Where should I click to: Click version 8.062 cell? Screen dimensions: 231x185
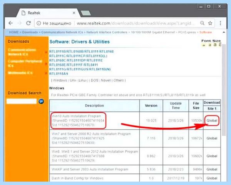[151, 156]
